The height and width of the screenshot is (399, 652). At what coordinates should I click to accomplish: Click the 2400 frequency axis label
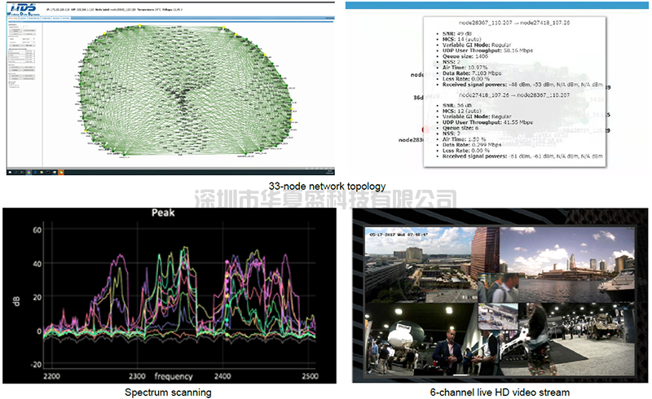(x=222, y=376)
